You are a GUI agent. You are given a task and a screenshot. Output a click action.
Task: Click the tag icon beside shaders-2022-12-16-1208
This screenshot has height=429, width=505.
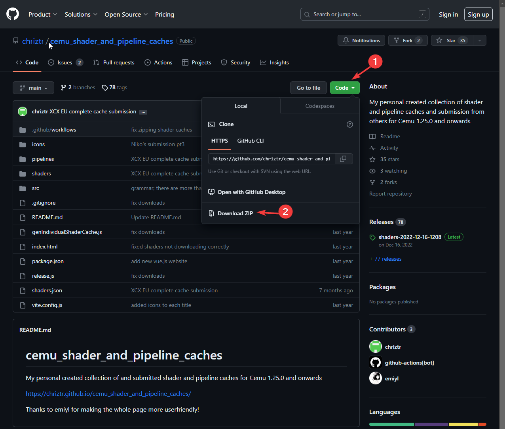(x=372, y=237)
